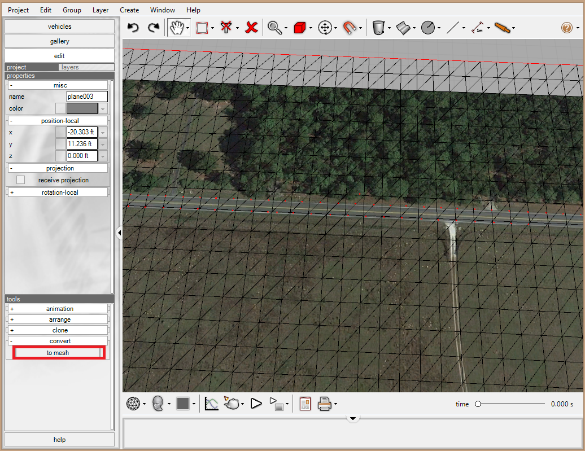Click the head model icon
The height and width of the screenshot is (451, 585).
(x=158, y=404)
